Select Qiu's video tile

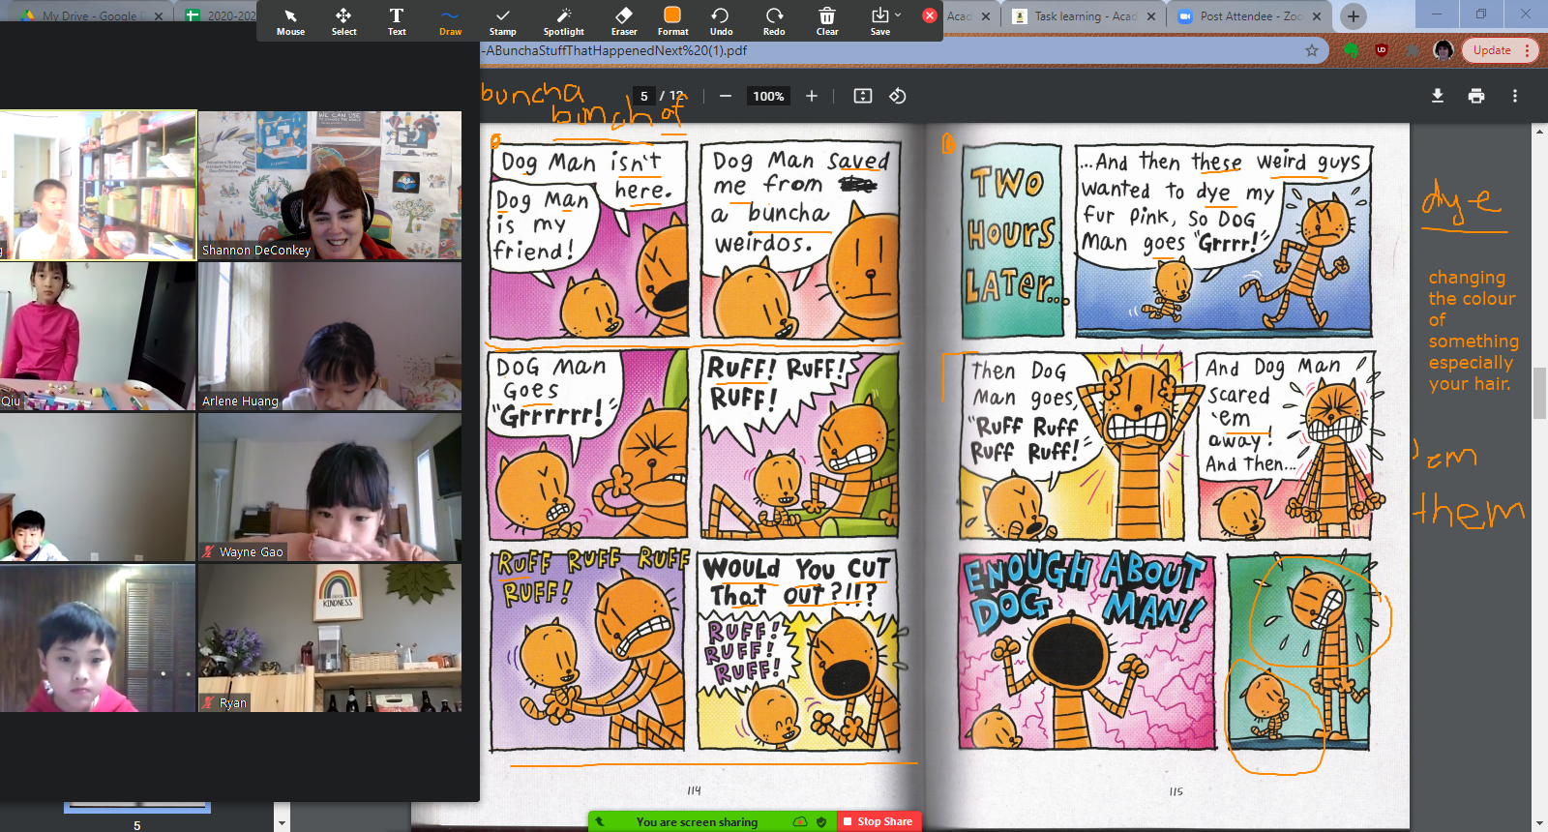tap(98, 336)
